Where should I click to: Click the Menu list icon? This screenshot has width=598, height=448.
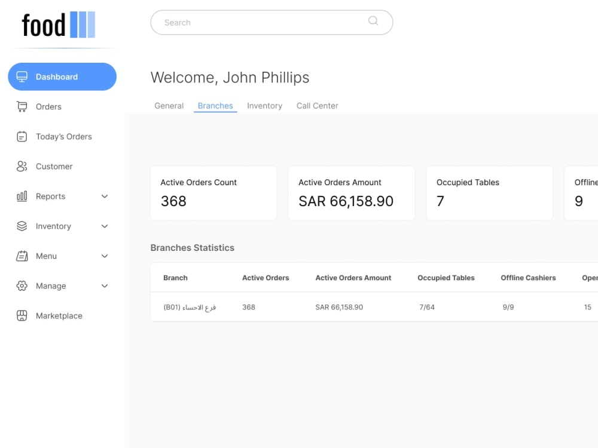tap(22, 256)
